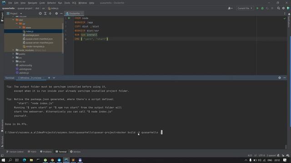
Task: Open the Refactor menu
Action: pyautogui.click(x=51, y=3)
